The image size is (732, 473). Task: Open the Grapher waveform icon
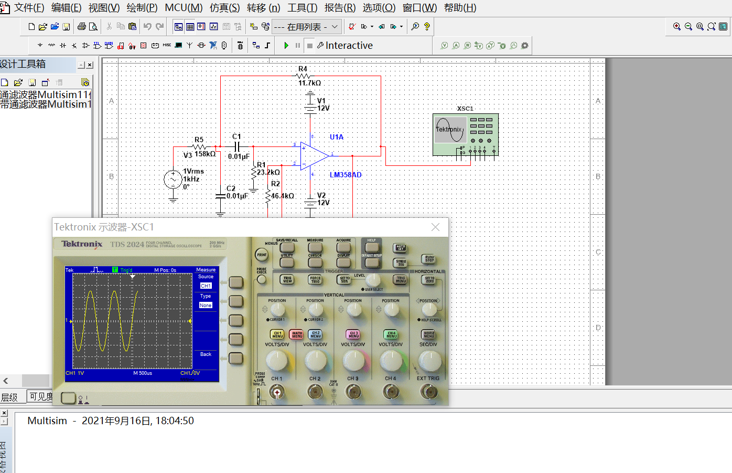(213, 26)
